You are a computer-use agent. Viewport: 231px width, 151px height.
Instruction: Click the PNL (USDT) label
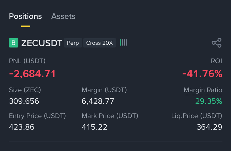coord(27,61)
